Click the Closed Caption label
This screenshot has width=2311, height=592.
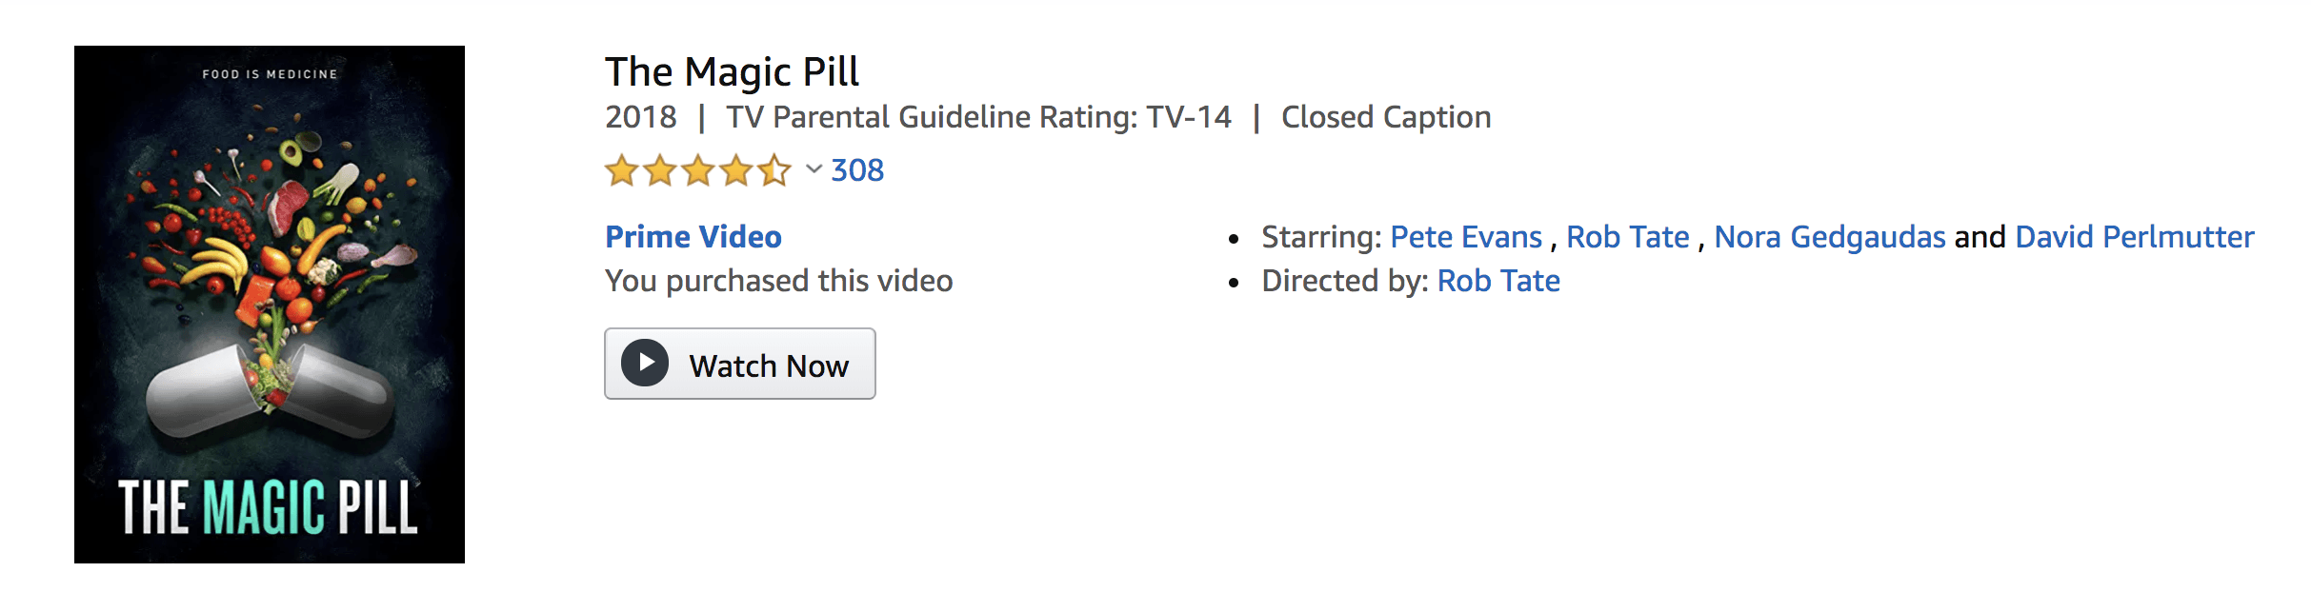1386,117
